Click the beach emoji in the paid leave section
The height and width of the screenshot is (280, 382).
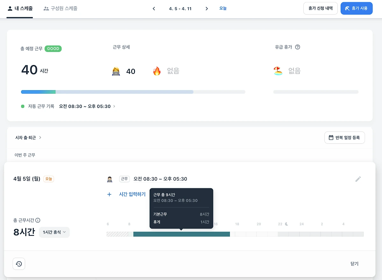tap(278, 71)
